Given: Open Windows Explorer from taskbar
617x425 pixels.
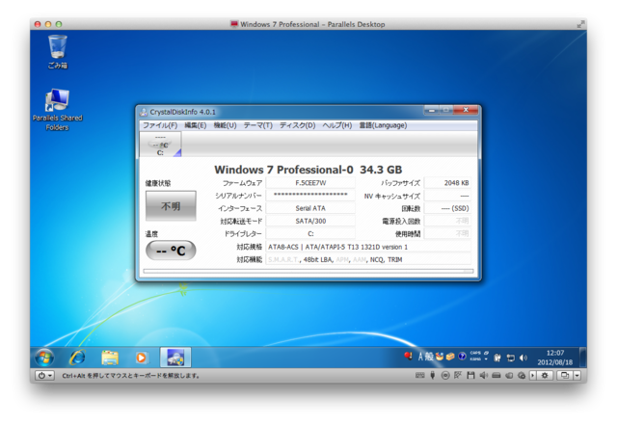Looking at the screenshot, I should pos(110,358).
